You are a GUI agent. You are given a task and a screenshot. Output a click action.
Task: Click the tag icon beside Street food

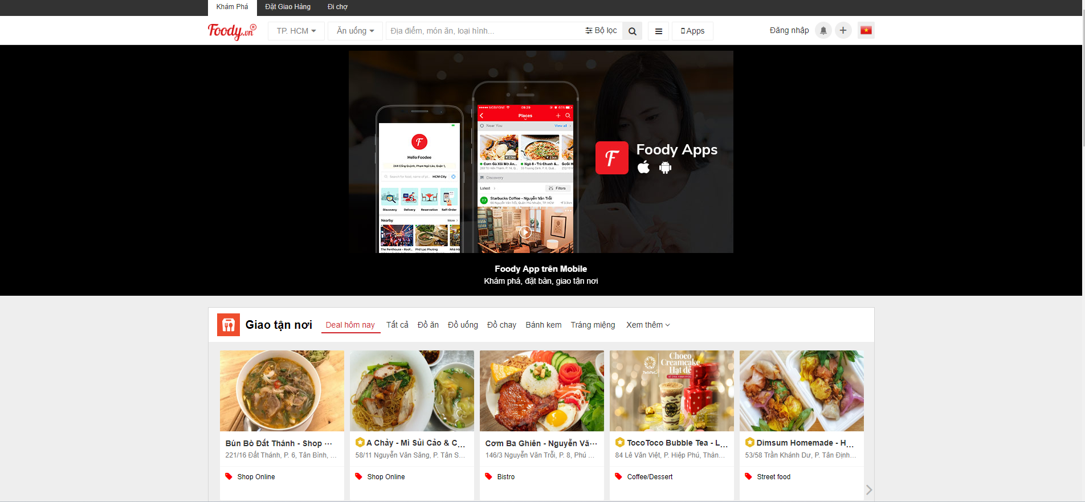click(748, 476)
